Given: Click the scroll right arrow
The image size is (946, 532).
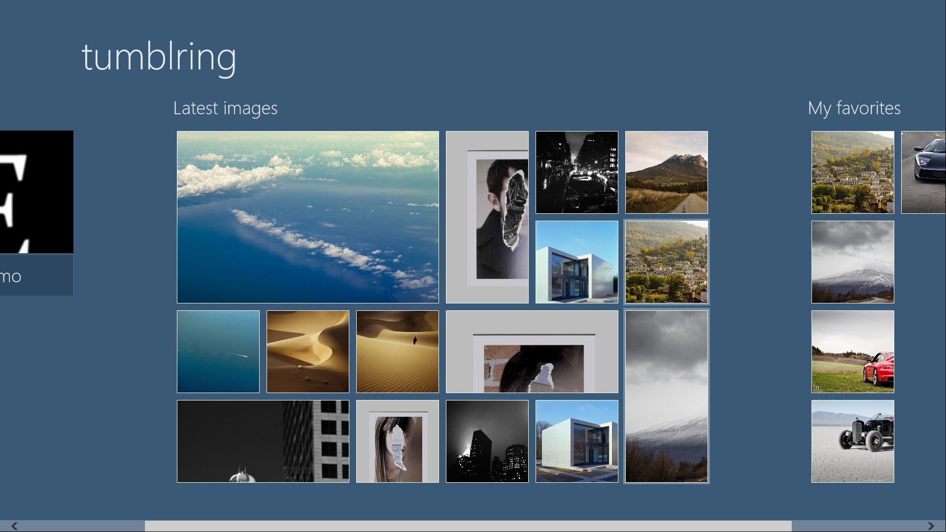Looking at the screenshot, I should 931,526.
